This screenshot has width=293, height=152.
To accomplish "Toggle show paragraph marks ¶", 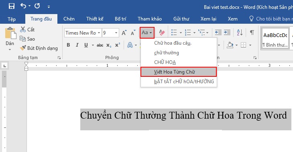I will [252, 33].
